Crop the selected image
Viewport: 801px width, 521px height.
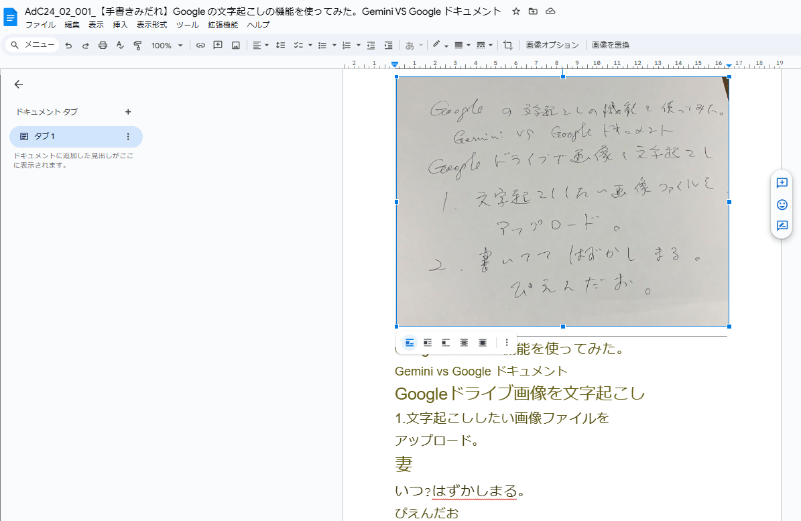click(x=507, y=45)
